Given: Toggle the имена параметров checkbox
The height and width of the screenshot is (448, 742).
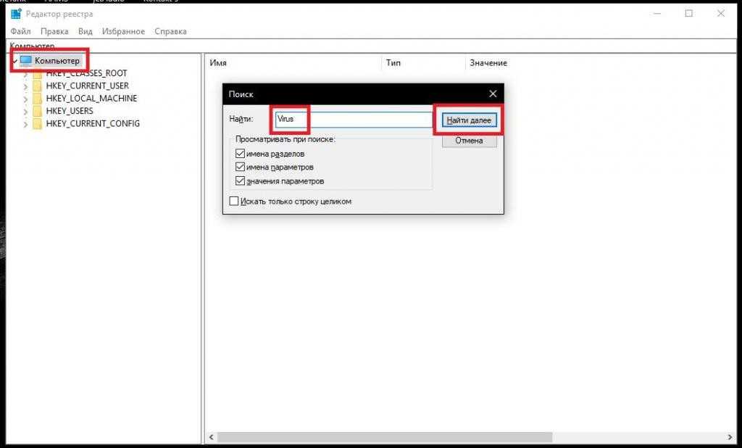Looking at the screenshot, I should (240, 167).
